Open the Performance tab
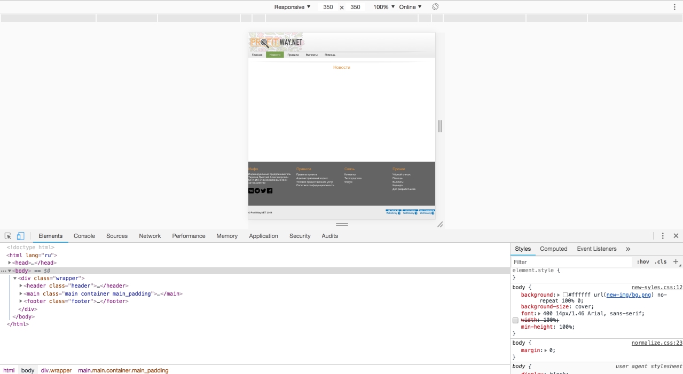The image size is (683, 374). (x=189, y=236)
